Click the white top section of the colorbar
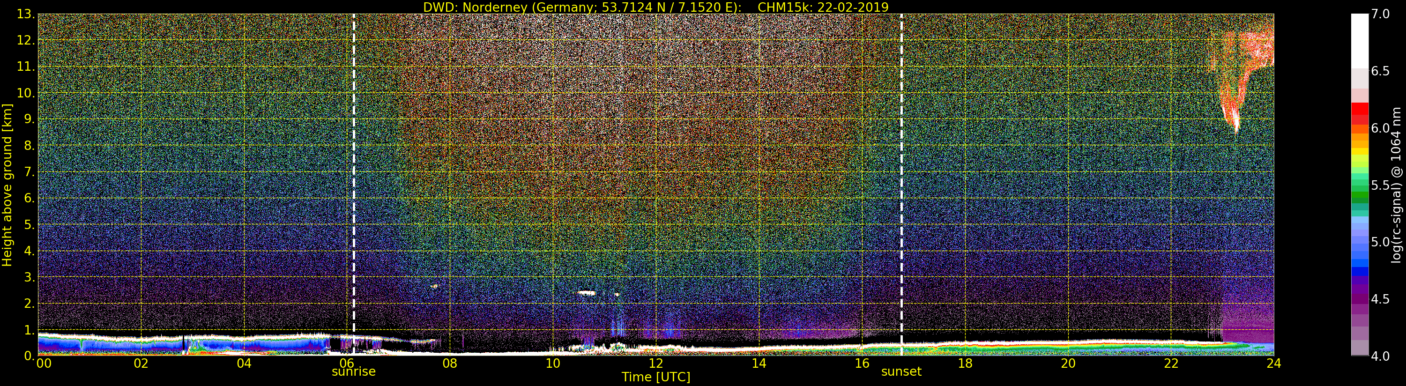The height and width of the screenshot is (386, 1406). pos(1360,41)
